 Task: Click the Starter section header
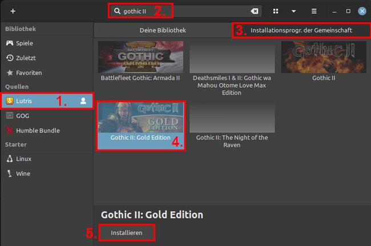[16, 144]
